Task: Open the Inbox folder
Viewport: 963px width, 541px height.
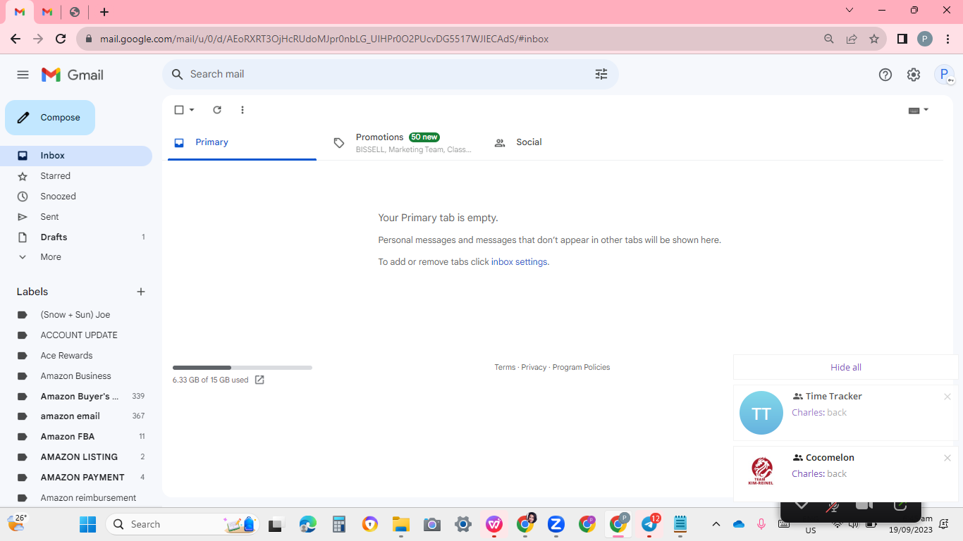Action: (76, 156)
